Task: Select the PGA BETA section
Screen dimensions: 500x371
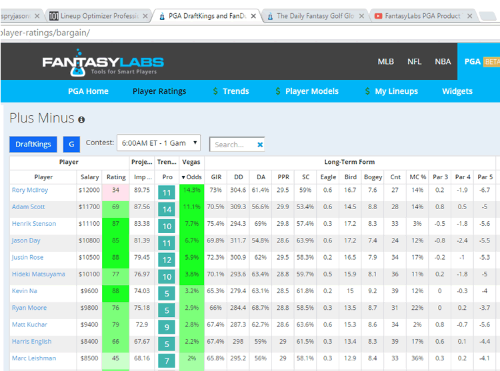Action: 479,61
